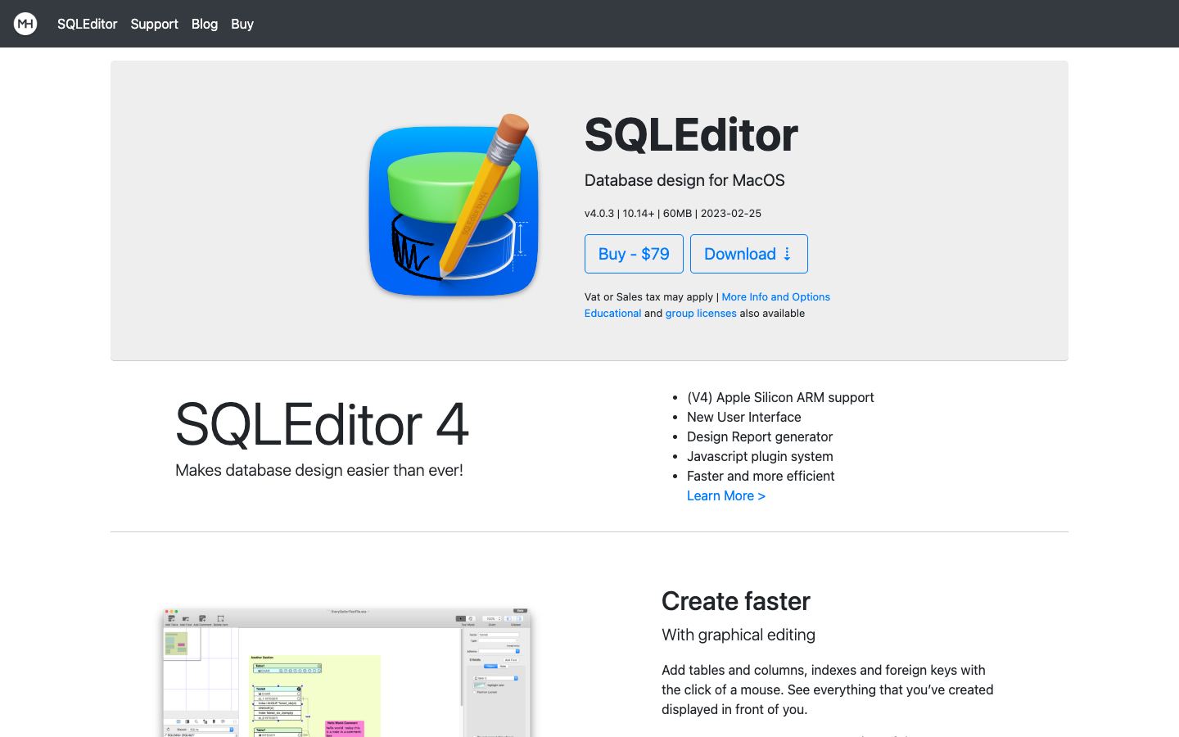Click the Javascript plugin system bullet
Viewport: 1179px width, 737px height.
[760, 456]
